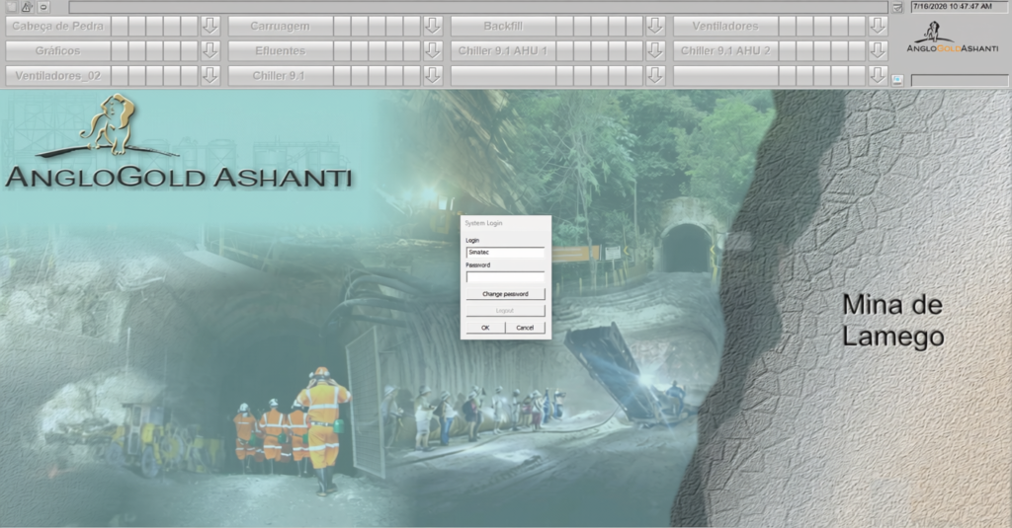
Task: Click the date and time display field
Action: pyautogui.click(x=959, y=7)
